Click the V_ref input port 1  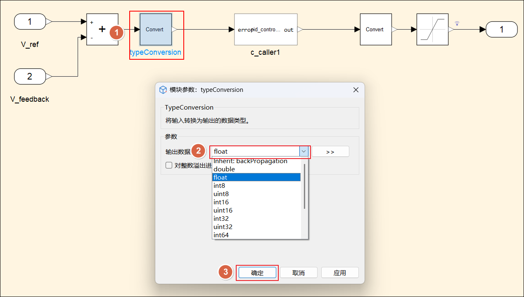30,21
